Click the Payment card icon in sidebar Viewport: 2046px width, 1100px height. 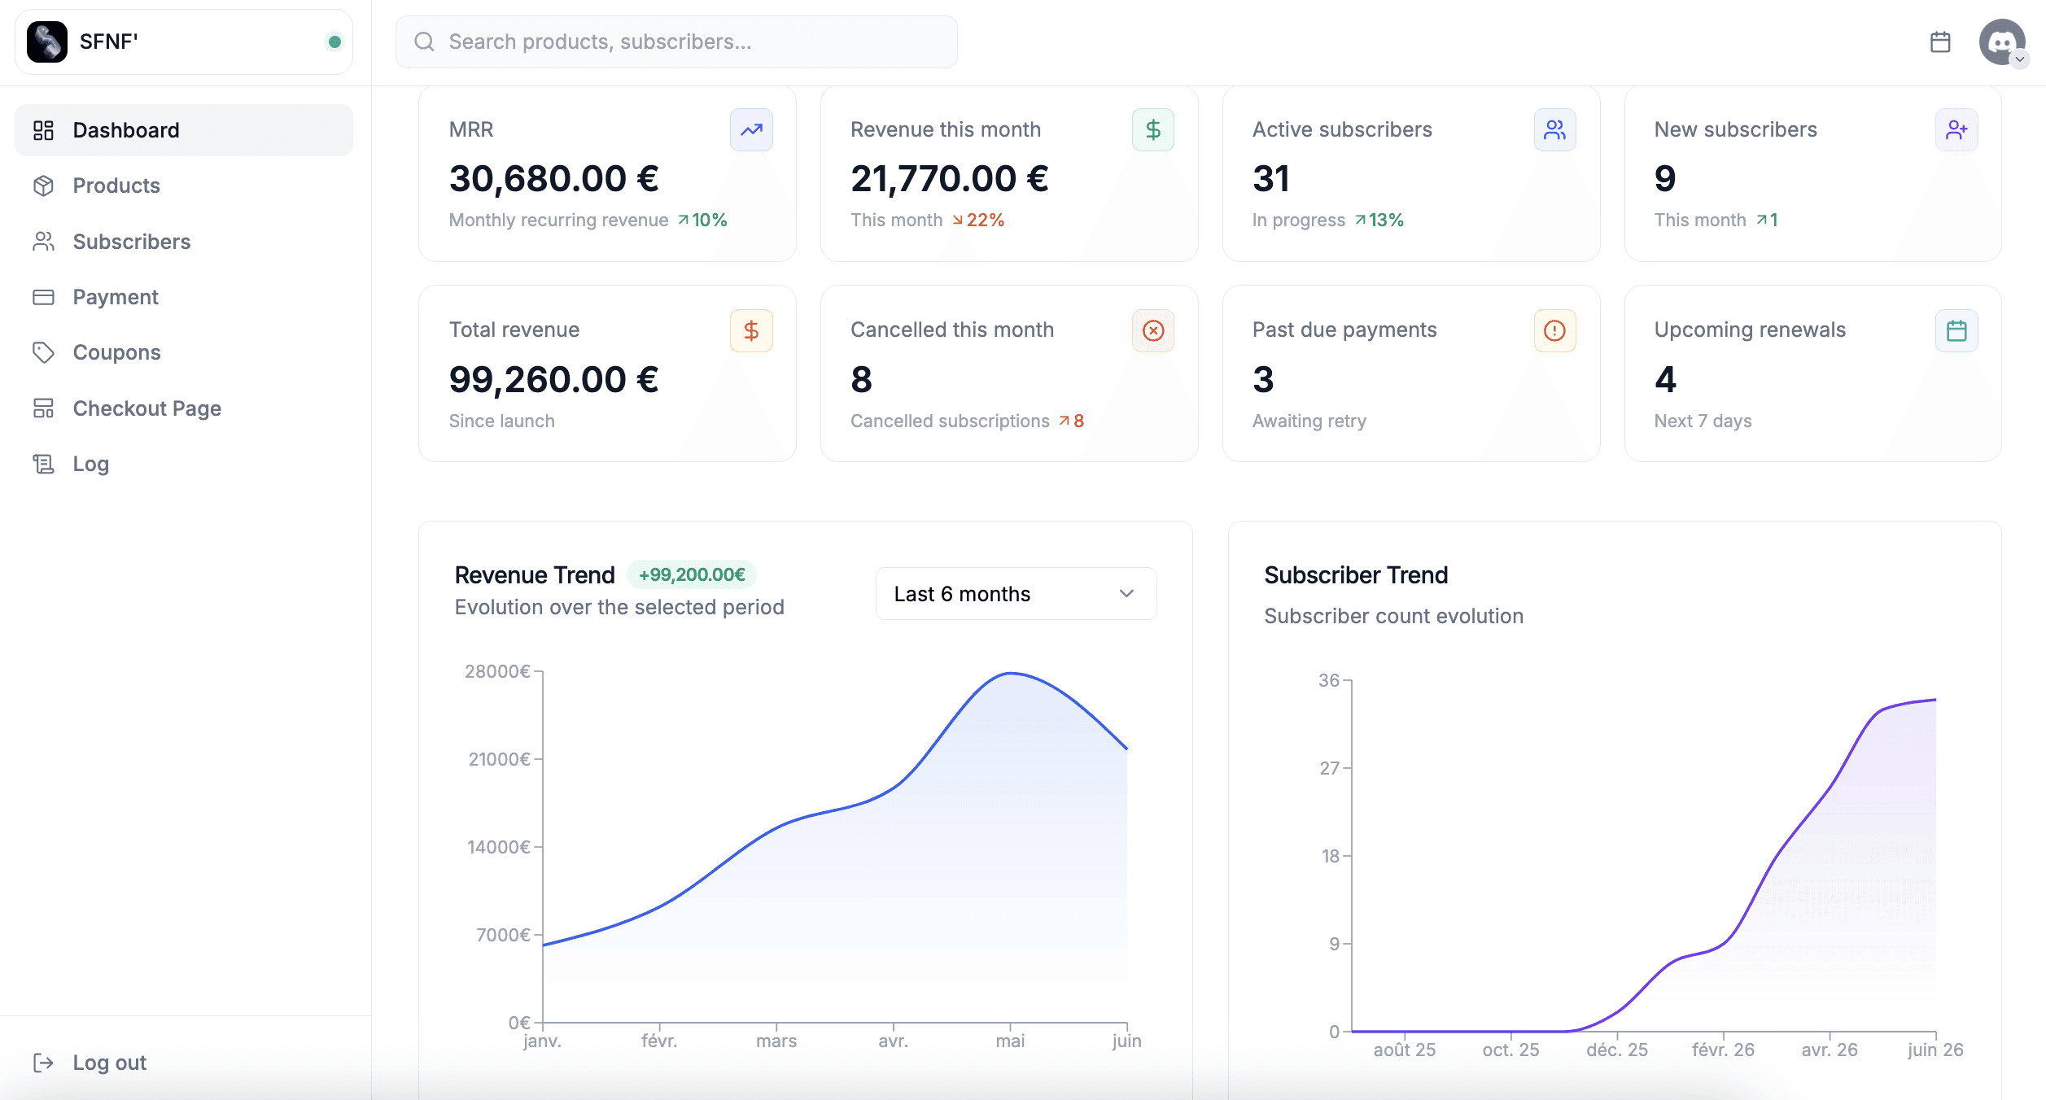(43, 297)
